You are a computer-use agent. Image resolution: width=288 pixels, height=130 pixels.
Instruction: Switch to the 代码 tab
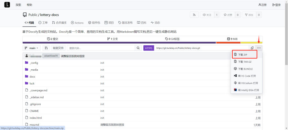(29, 23)
